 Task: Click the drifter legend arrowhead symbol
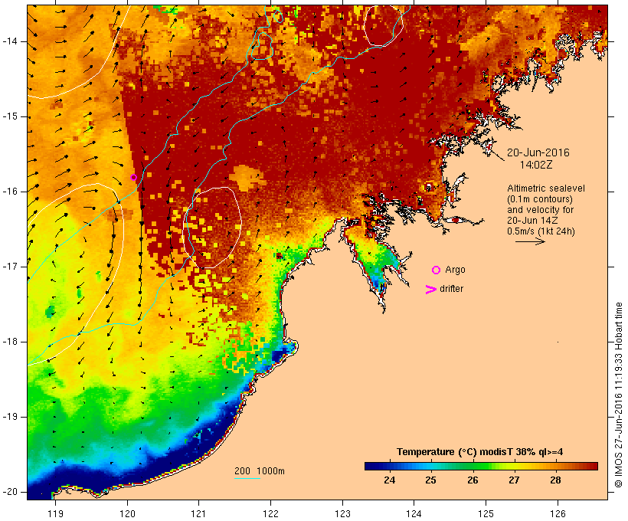click(x=430, y=290)
